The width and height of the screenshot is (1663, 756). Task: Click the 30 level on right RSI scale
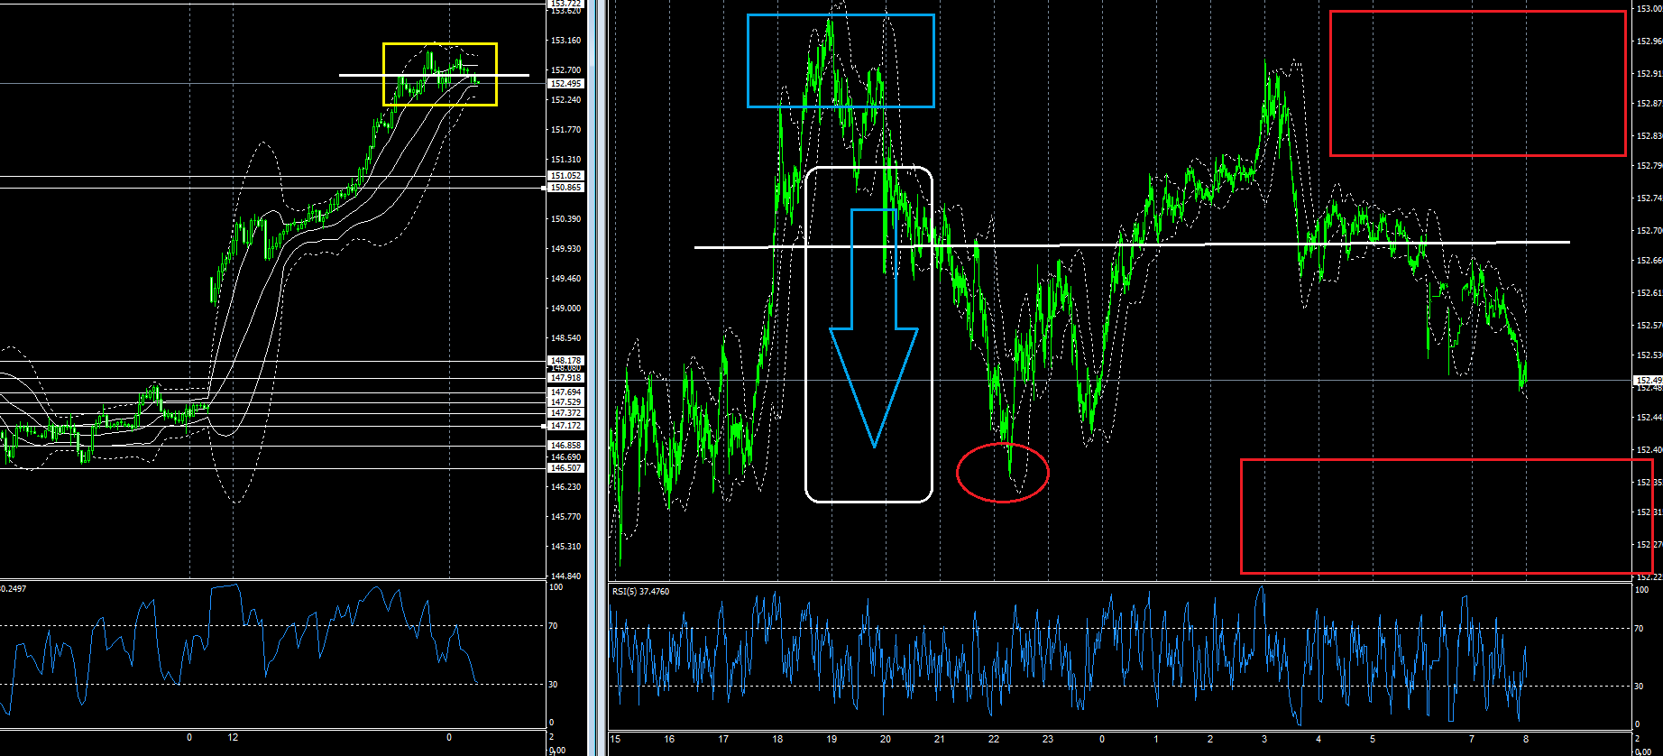coord(1640,687)
